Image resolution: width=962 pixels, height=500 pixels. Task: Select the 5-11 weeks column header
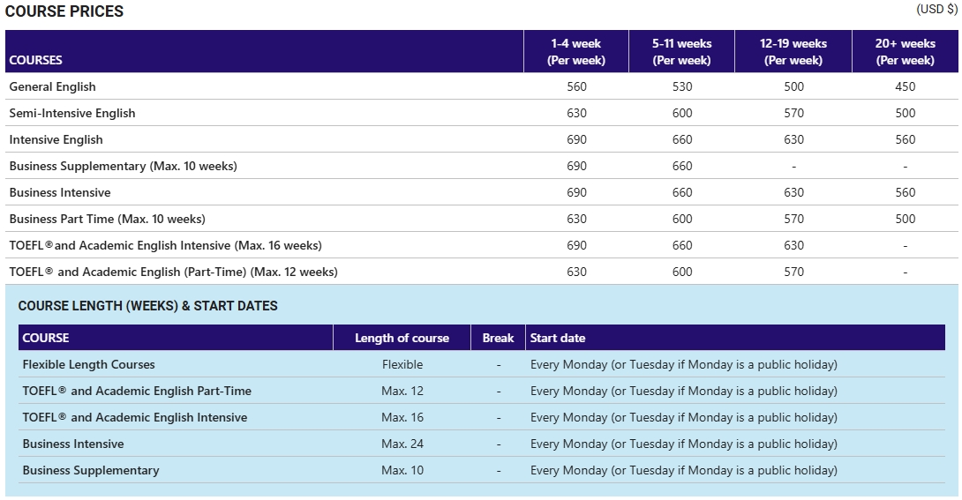(681, 51)
